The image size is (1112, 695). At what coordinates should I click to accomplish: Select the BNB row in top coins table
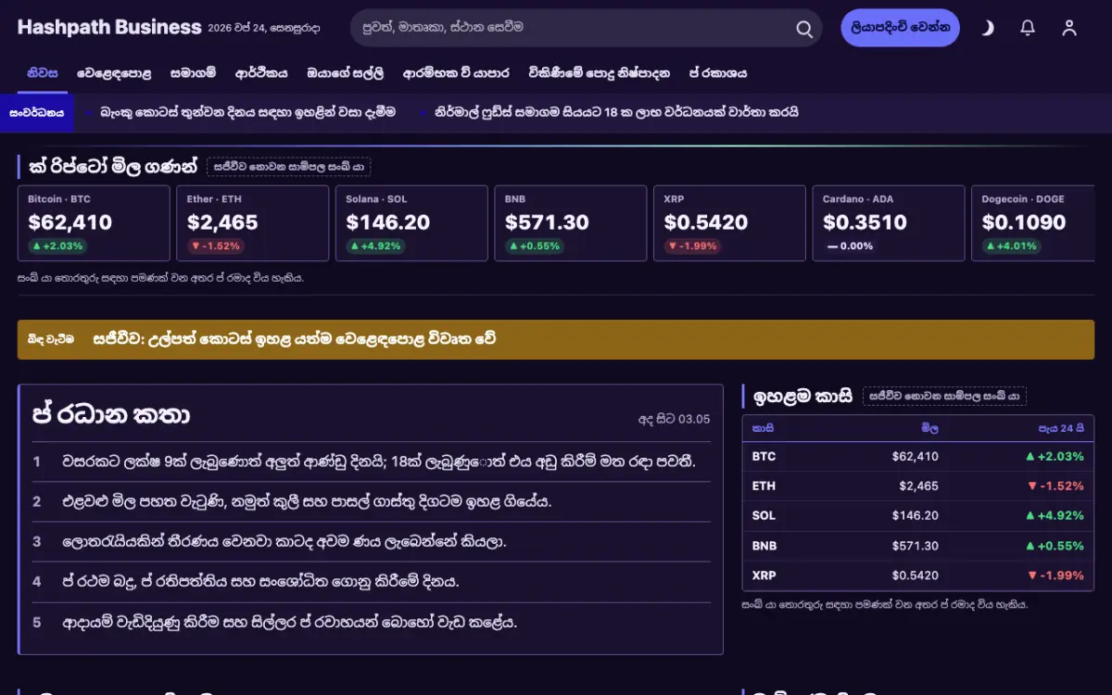tap(918, 546)
